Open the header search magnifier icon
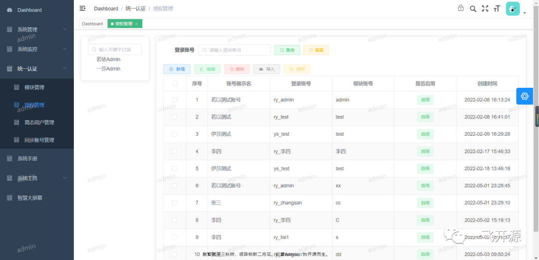 [x=473, y=9]
